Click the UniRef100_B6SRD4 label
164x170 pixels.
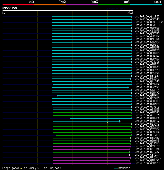147,84
